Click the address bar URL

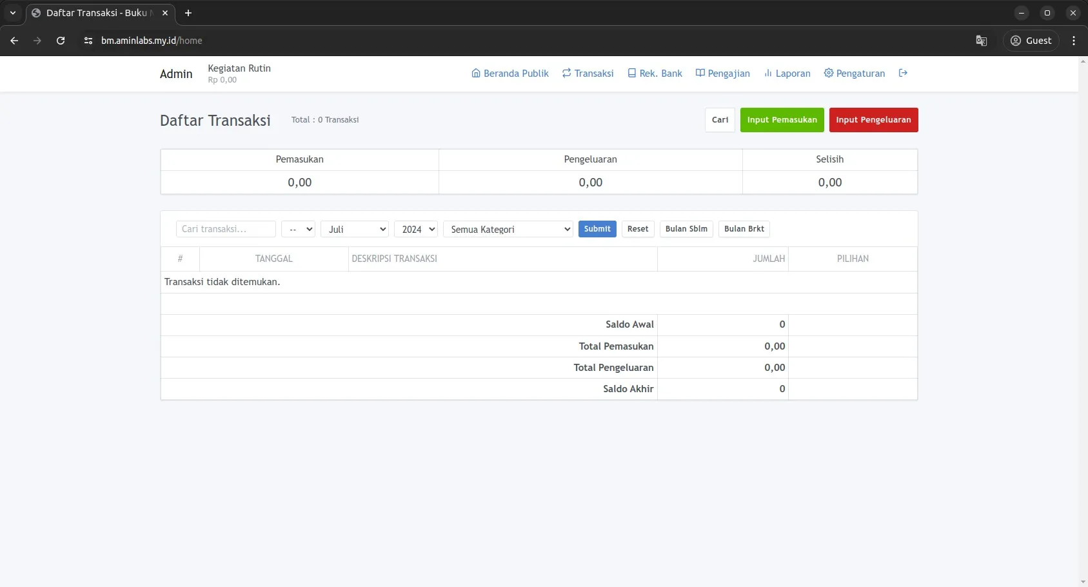coord(152,41)
